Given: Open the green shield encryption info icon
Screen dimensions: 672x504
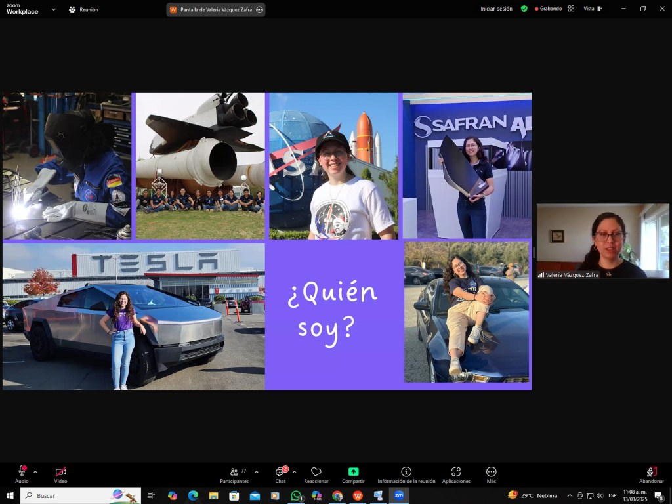Looking at the screenshot, I should (524, 9).
